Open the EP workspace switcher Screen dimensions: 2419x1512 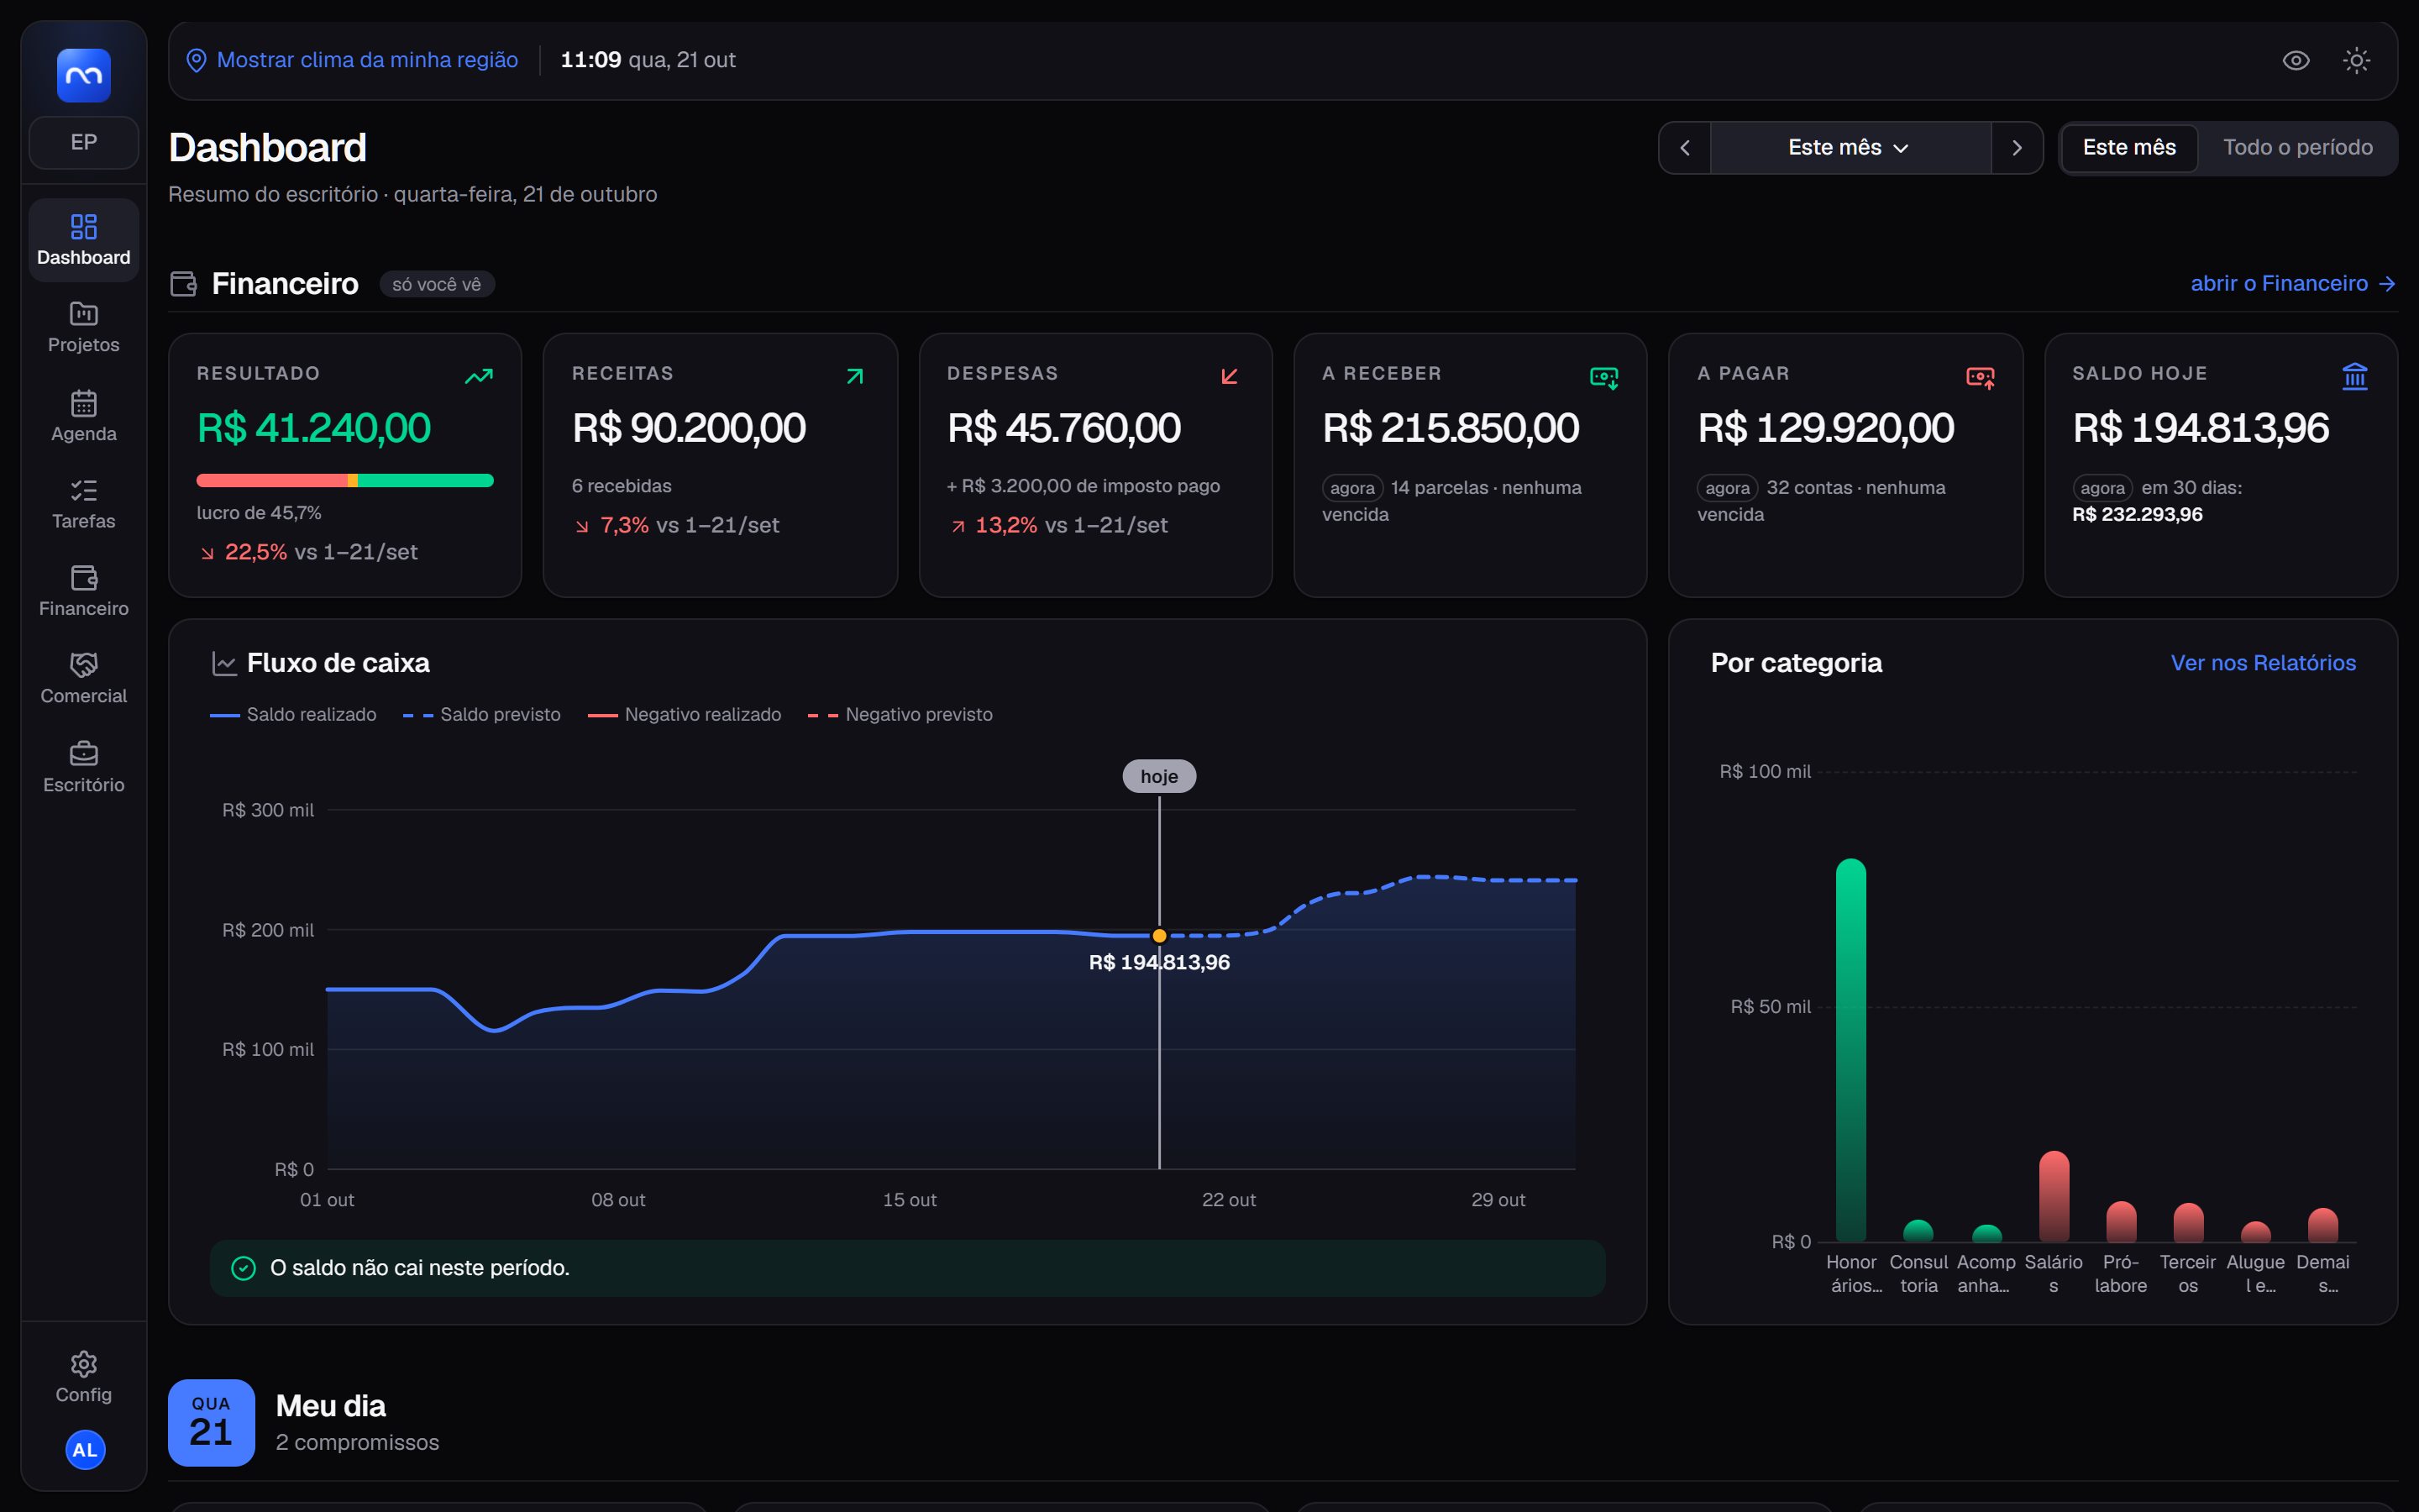coord(84,142)
